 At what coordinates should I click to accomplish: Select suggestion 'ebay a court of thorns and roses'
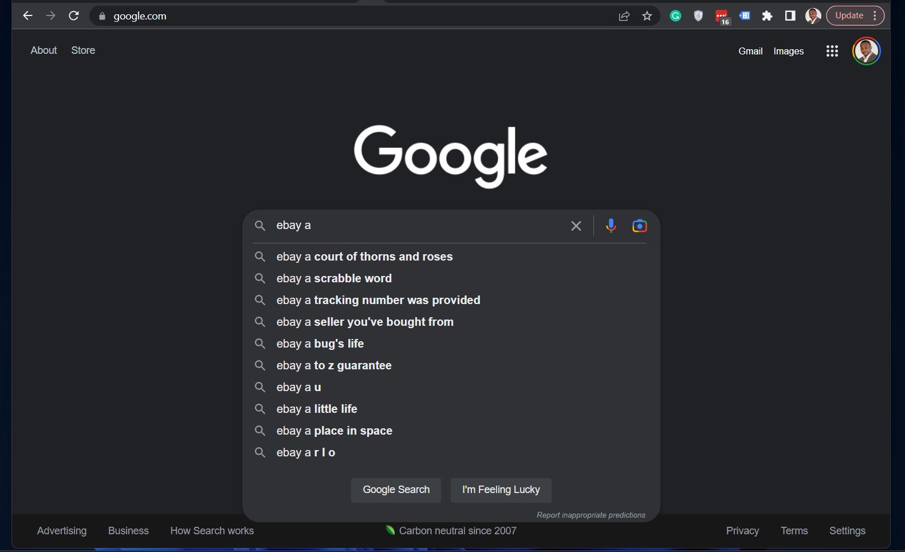[451, 257]
